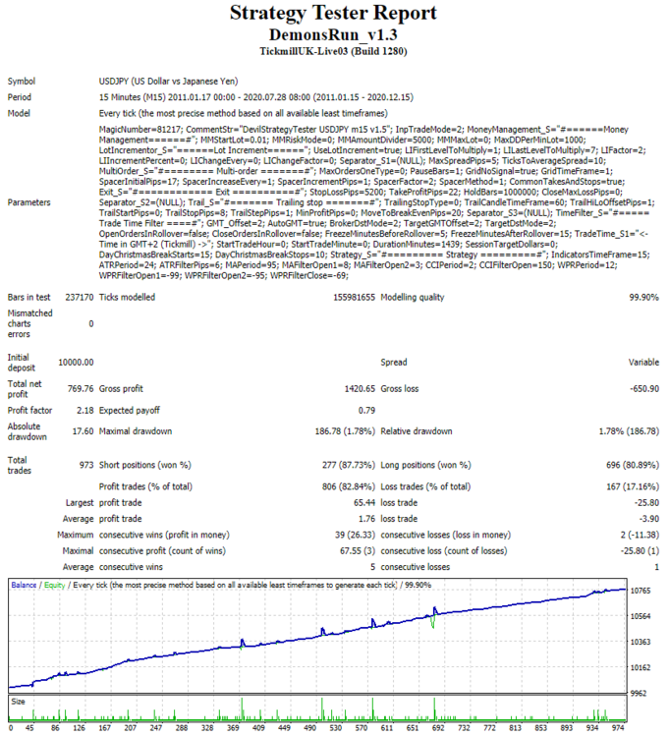Click the total net profit value 769.76

pos(81,389)
